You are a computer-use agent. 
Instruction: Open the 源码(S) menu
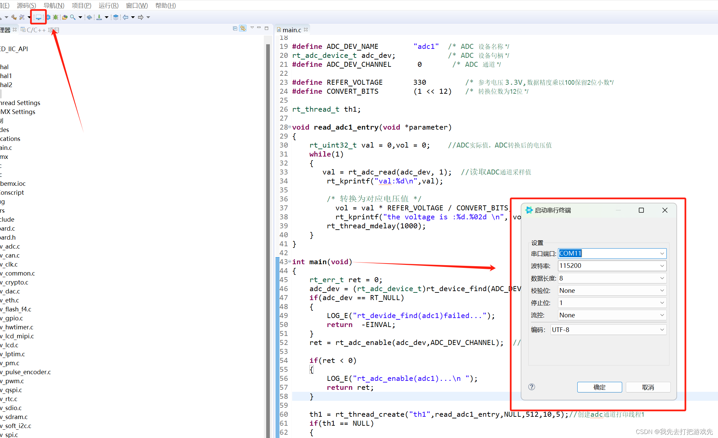coord(26,5)
